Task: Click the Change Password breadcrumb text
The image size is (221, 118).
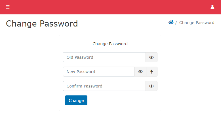Action: point(197,23)
